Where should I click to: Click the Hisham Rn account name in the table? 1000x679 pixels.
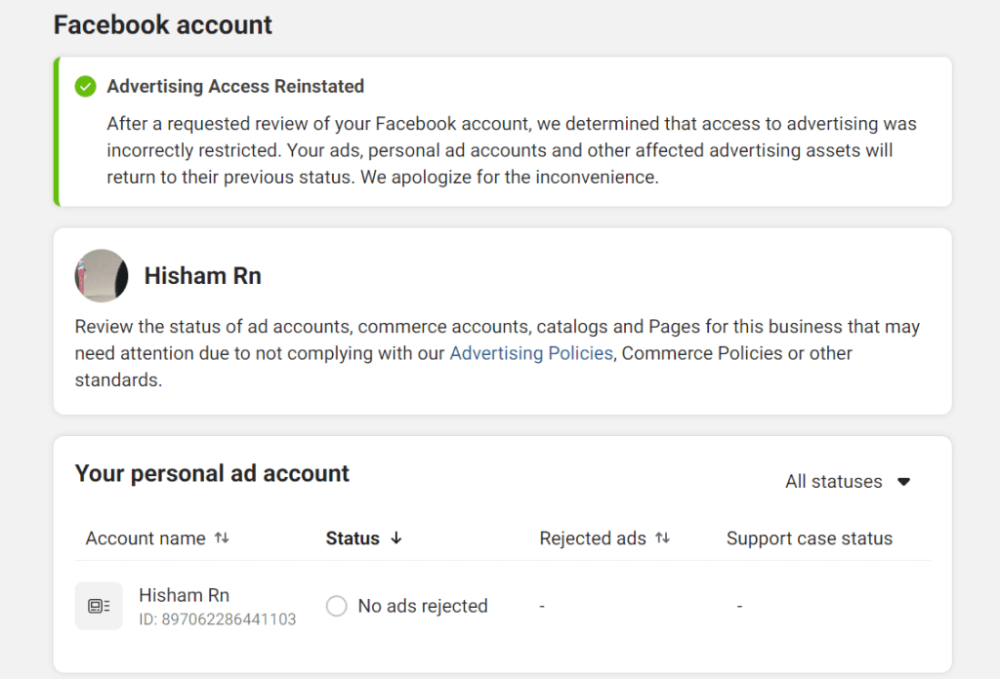(x=184, y=594)
